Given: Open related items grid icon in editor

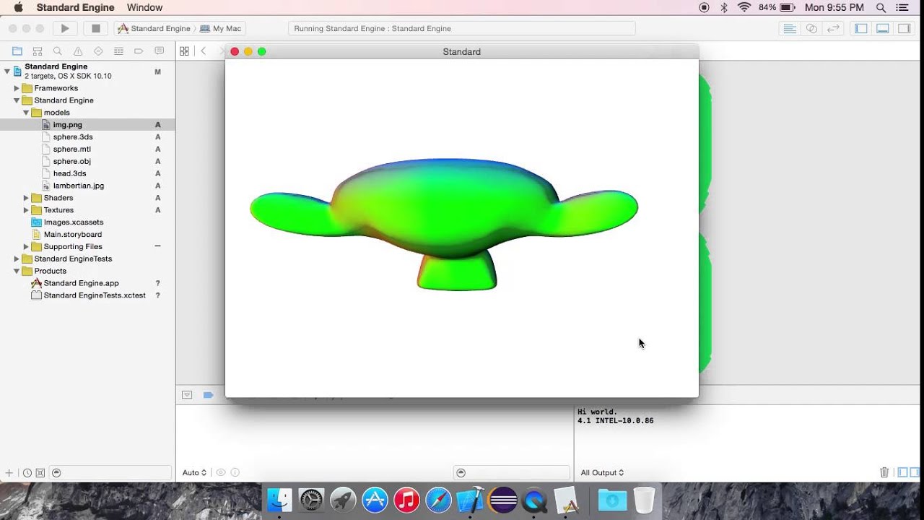Looking at the screenshot, I should click(184, 51).
